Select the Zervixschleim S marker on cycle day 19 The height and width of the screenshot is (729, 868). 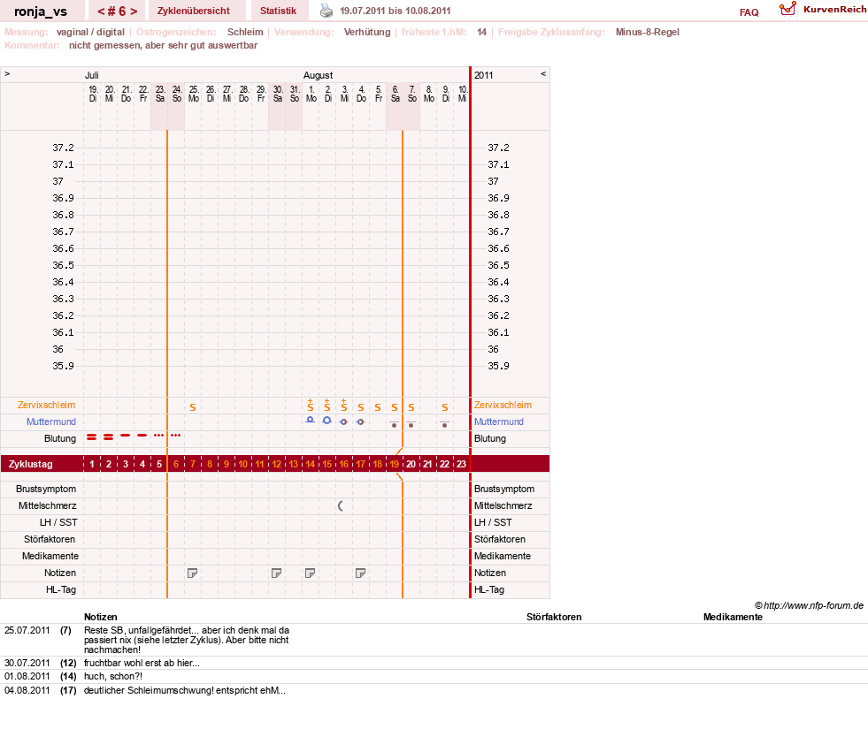click(x=394, y=407)
